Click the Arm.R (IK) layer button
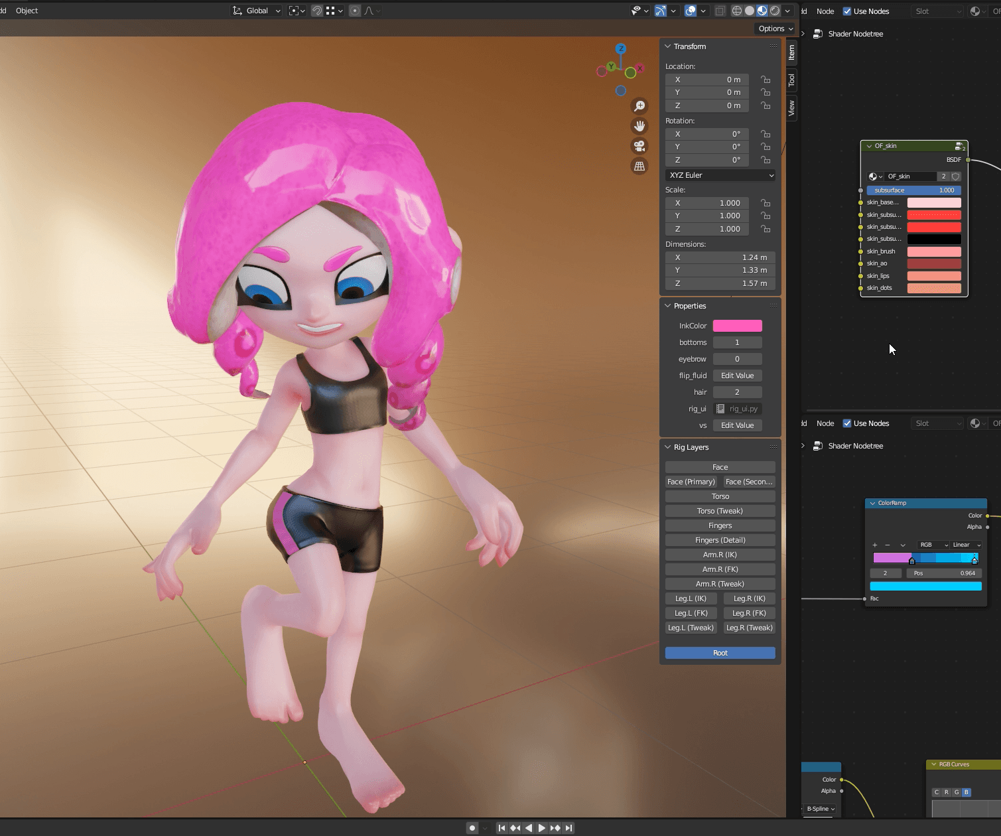This screenshot has width=1001, height=836. pyautogui.click(x=720, y=555)
